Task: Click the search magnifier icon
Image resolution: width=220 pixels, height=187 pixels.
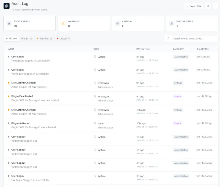Action: point(168,38)
